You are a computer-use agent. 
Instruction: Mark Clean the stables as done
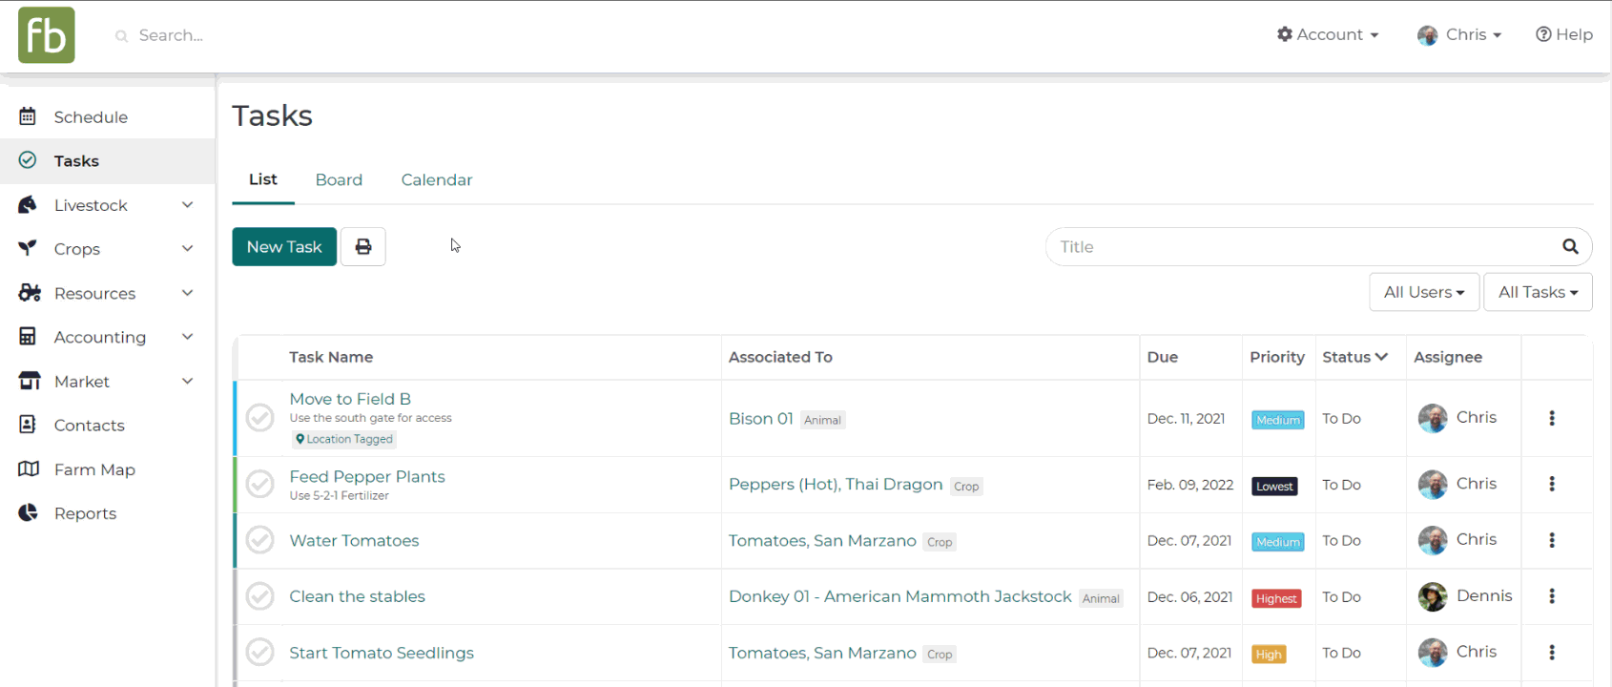click(x=259, y=596)
